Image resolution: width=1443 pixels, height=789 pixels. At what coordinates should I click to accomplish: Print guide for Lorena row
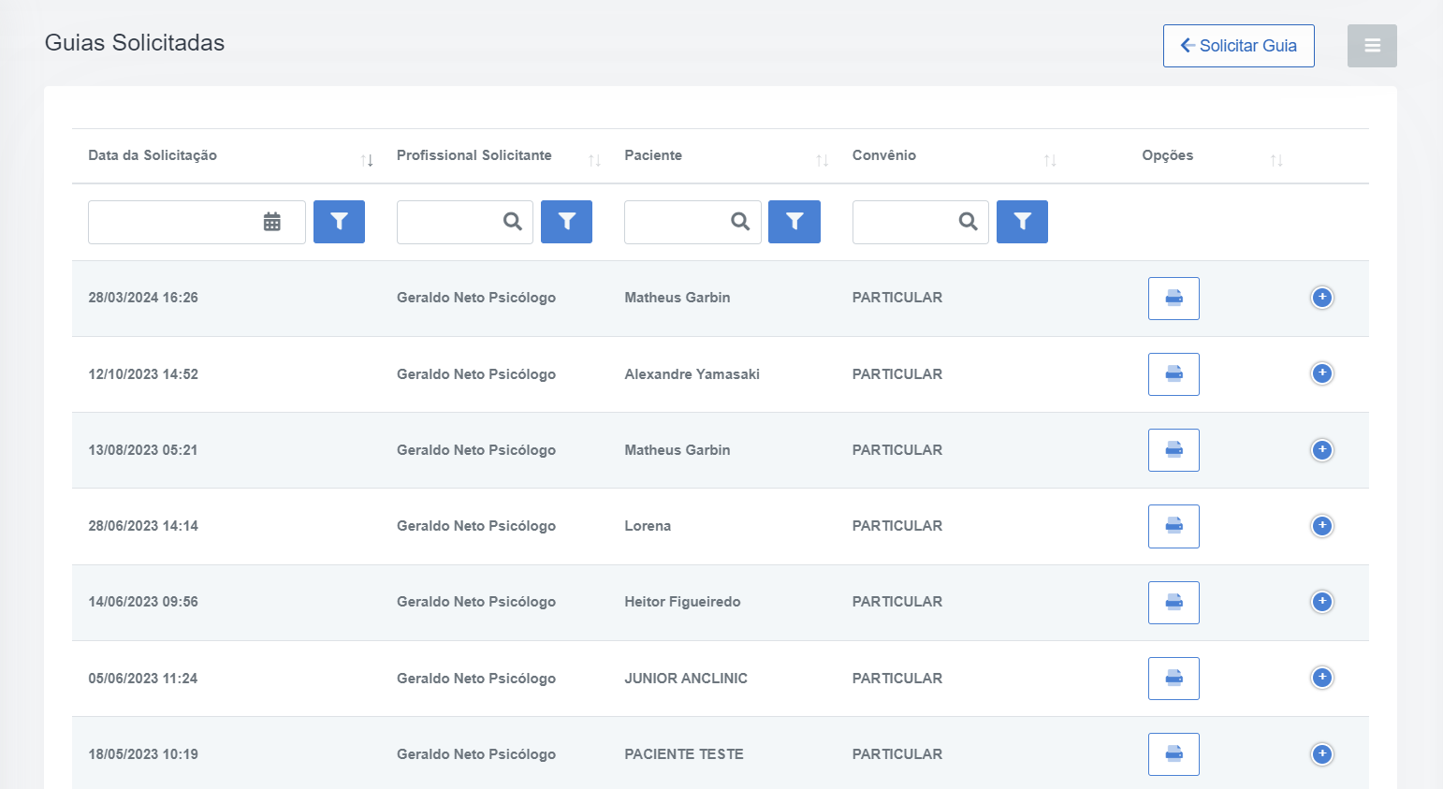(1173, 526)
